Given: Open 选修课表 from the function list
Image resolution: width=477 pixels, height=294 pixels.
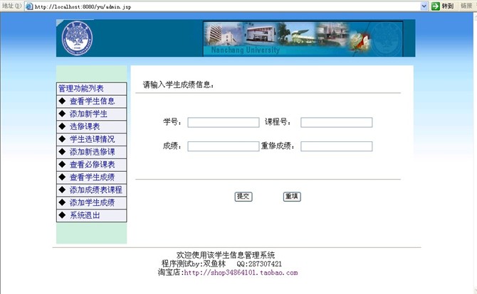Looking at the screenshot, I should coord(85,126).
